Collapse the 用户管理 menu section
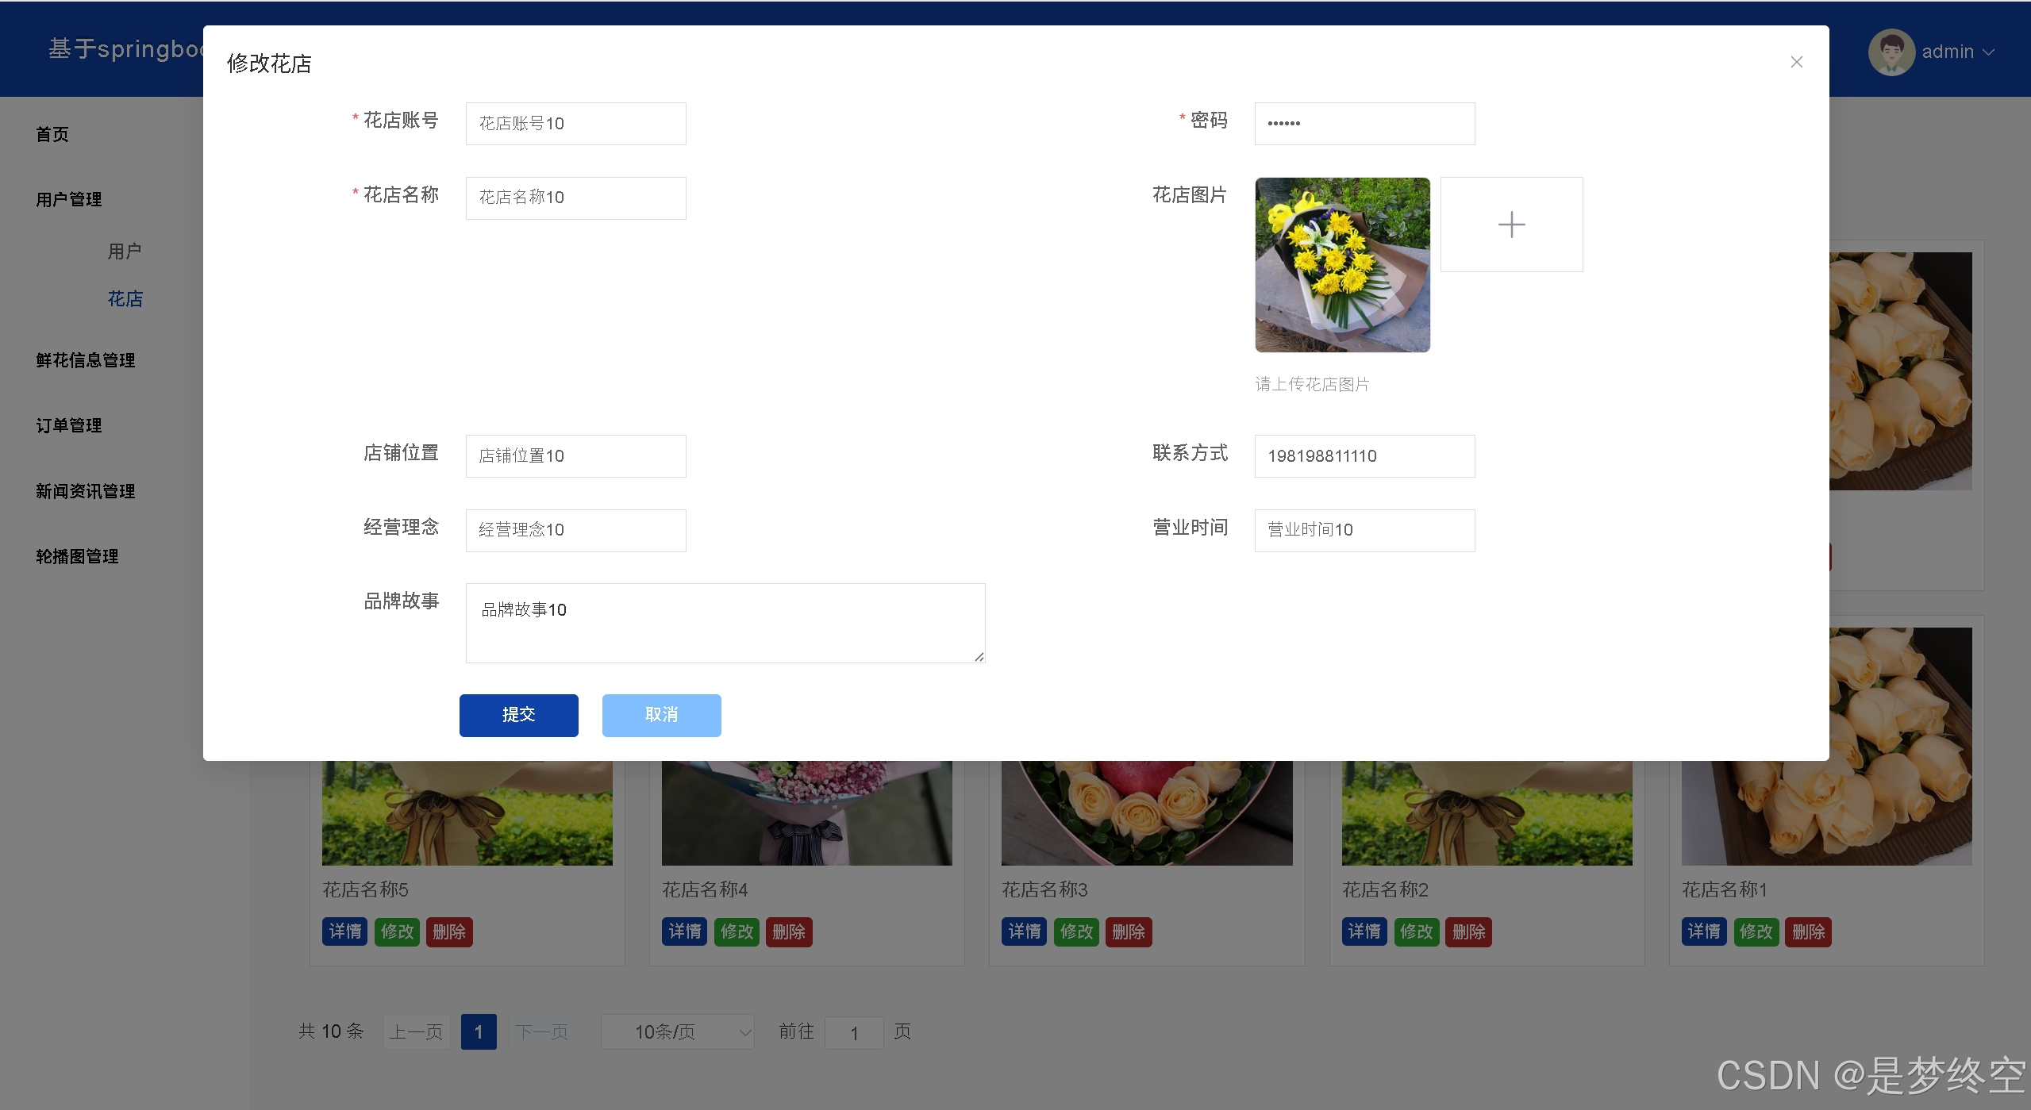The width and height of the screenshot is (2031, 1110). [68, 199]
